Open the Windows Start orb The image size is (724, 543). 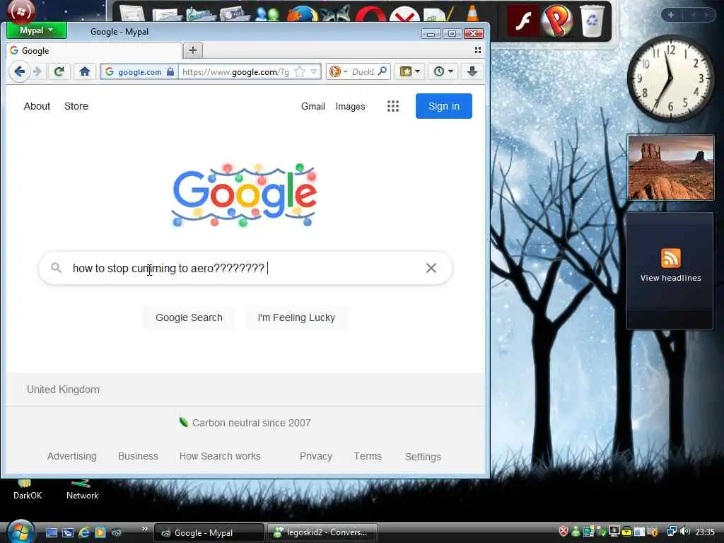(x=21, y=532)
